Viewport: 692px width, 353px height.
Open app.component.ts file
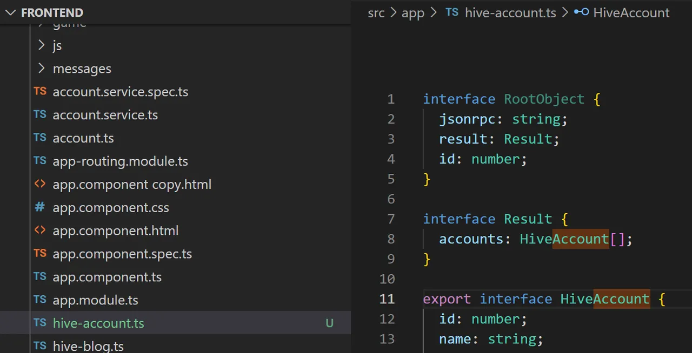tap(107, 277)
